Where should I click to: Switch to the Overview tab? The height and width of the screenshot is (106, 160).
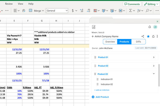coord(110,42)
